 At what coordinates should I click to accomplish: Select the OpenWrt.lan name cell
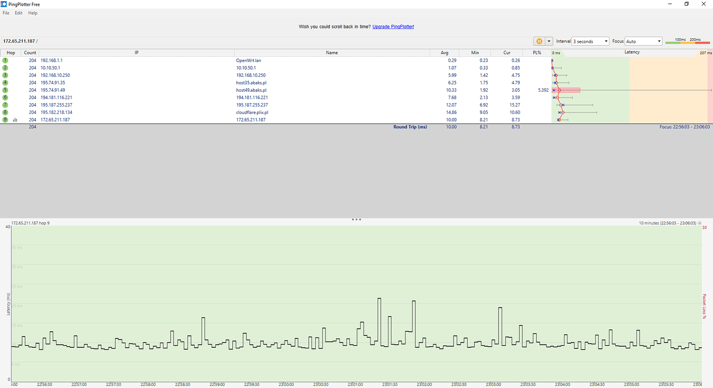[x=249, y=60]
